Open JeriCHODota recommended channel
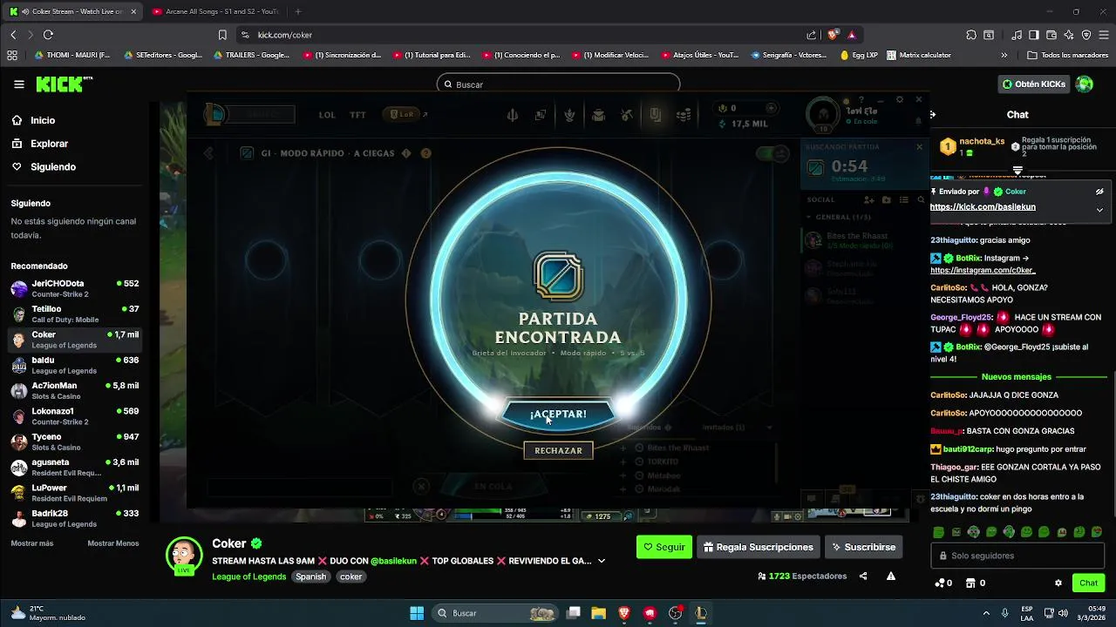Image resolution: width=1116 pixels, height=627 pixels. click(75, 288)
